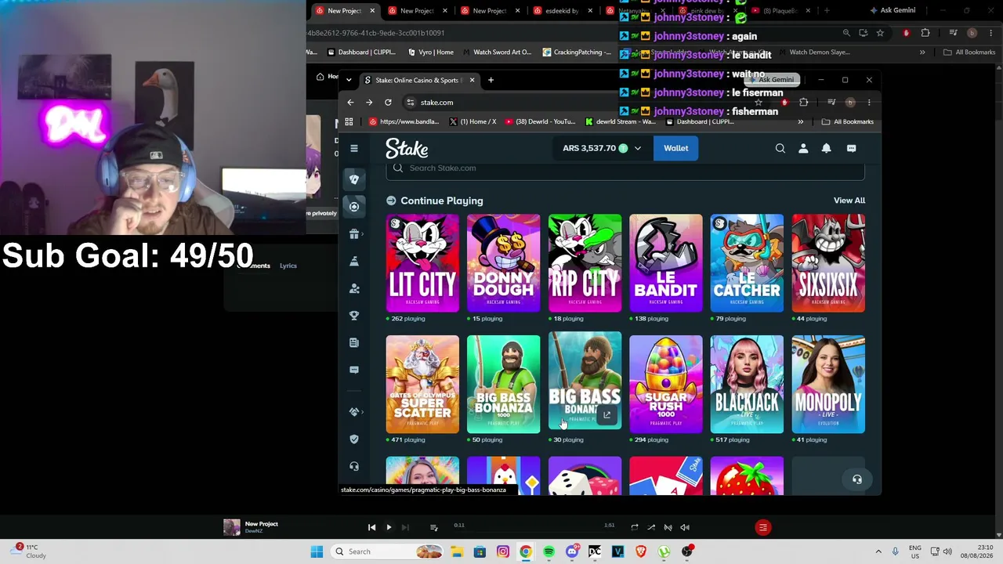
Task: Open the Promotions gift icon in sidebar
Action: (354, 233)
